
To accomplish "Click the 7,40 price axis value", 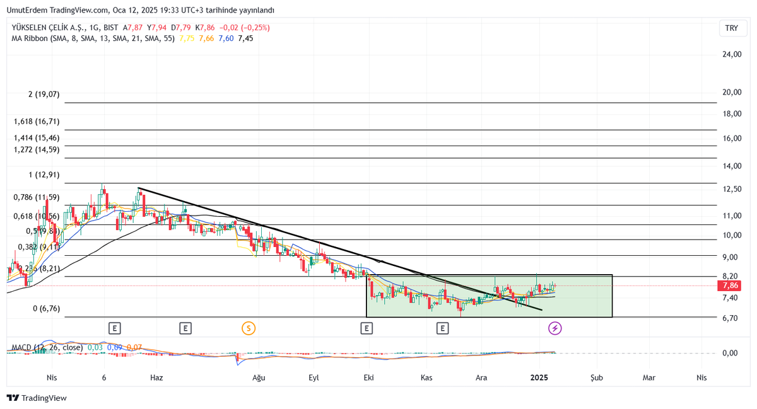I will point(730,298).
